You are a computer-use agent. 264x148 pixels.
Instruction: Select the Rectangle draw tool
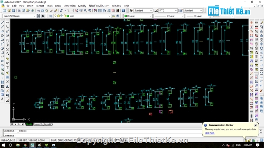point(2,40)
